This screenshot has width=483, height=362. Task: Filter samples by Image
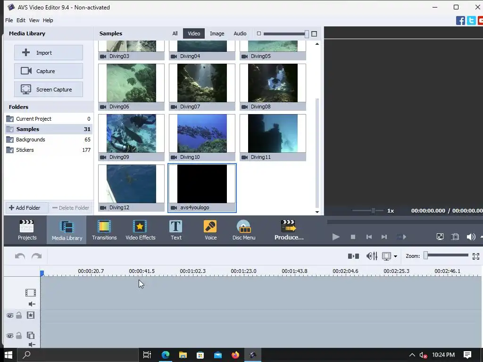pos(217,33)
